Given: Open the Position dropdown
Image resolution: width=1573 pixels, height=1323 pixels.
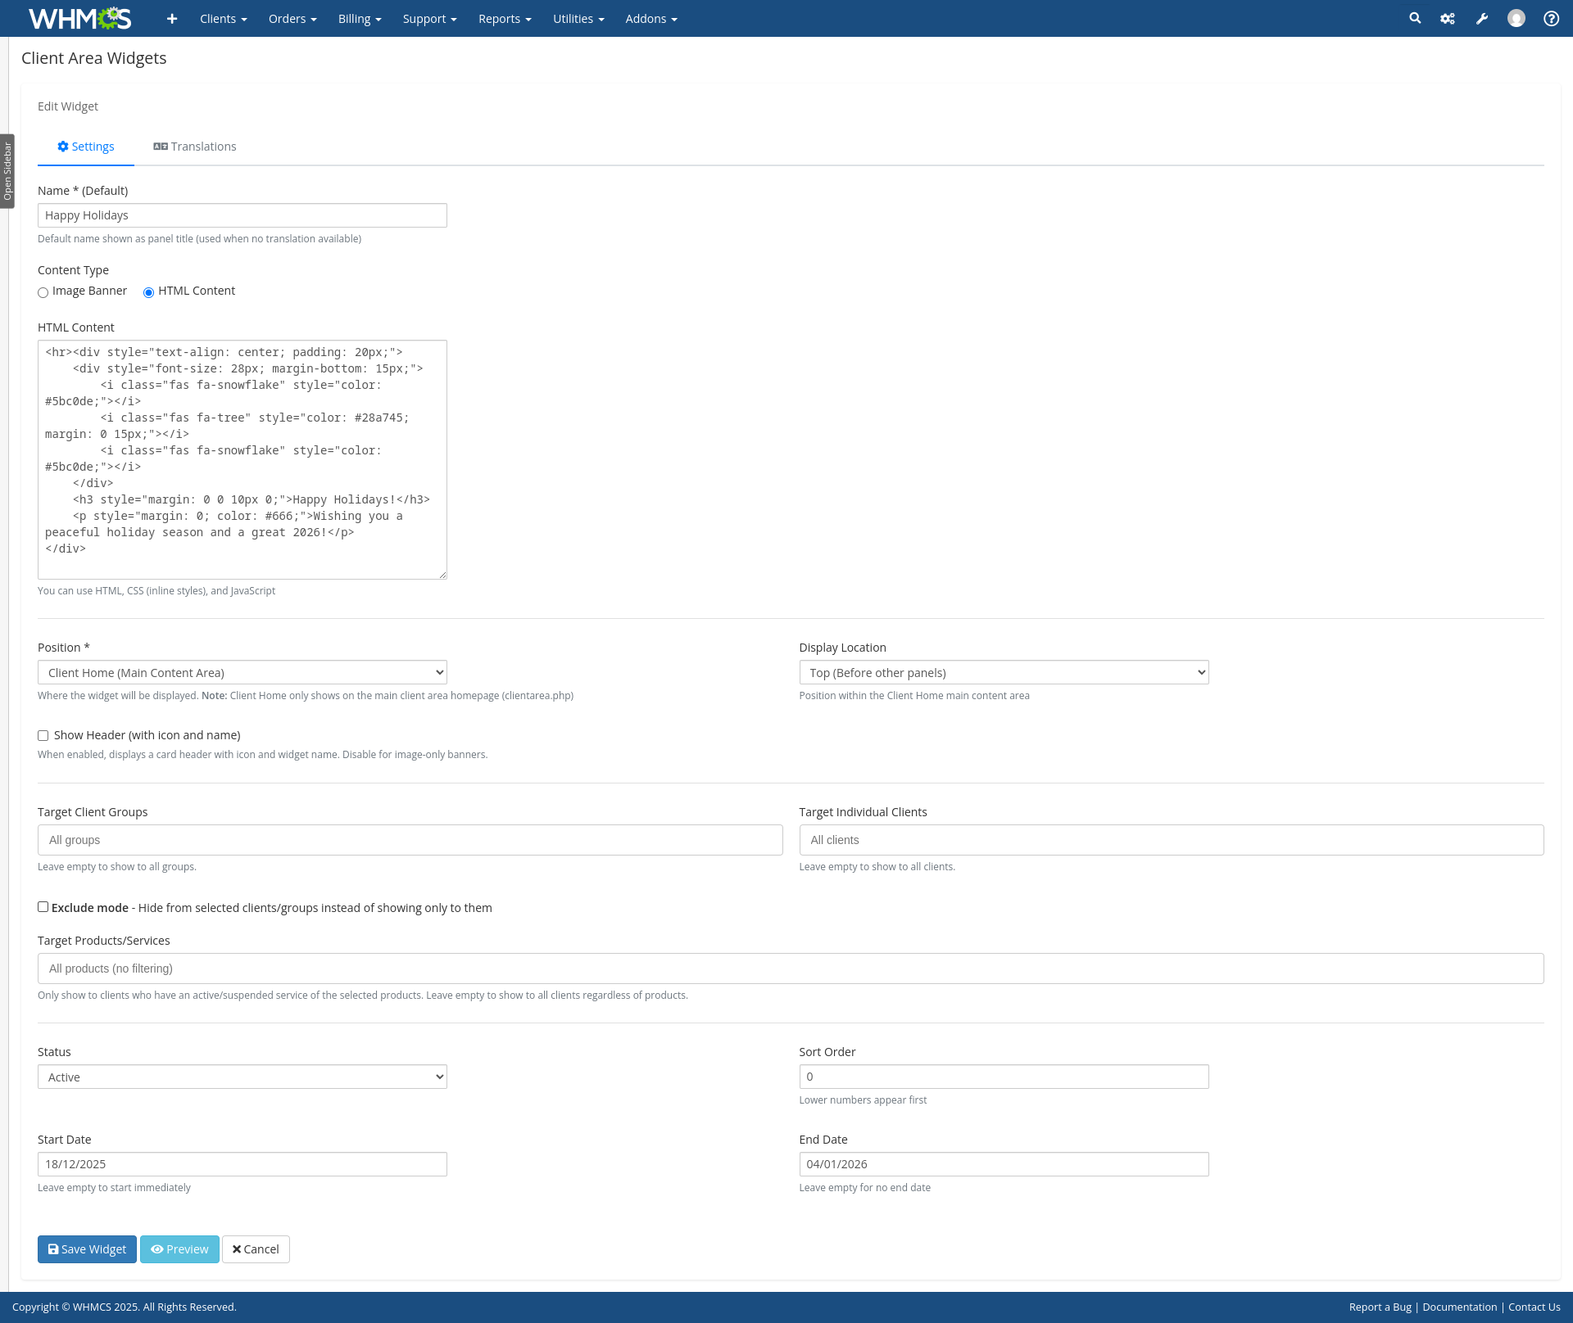Looking at the screenshot, I should point(243,672).
